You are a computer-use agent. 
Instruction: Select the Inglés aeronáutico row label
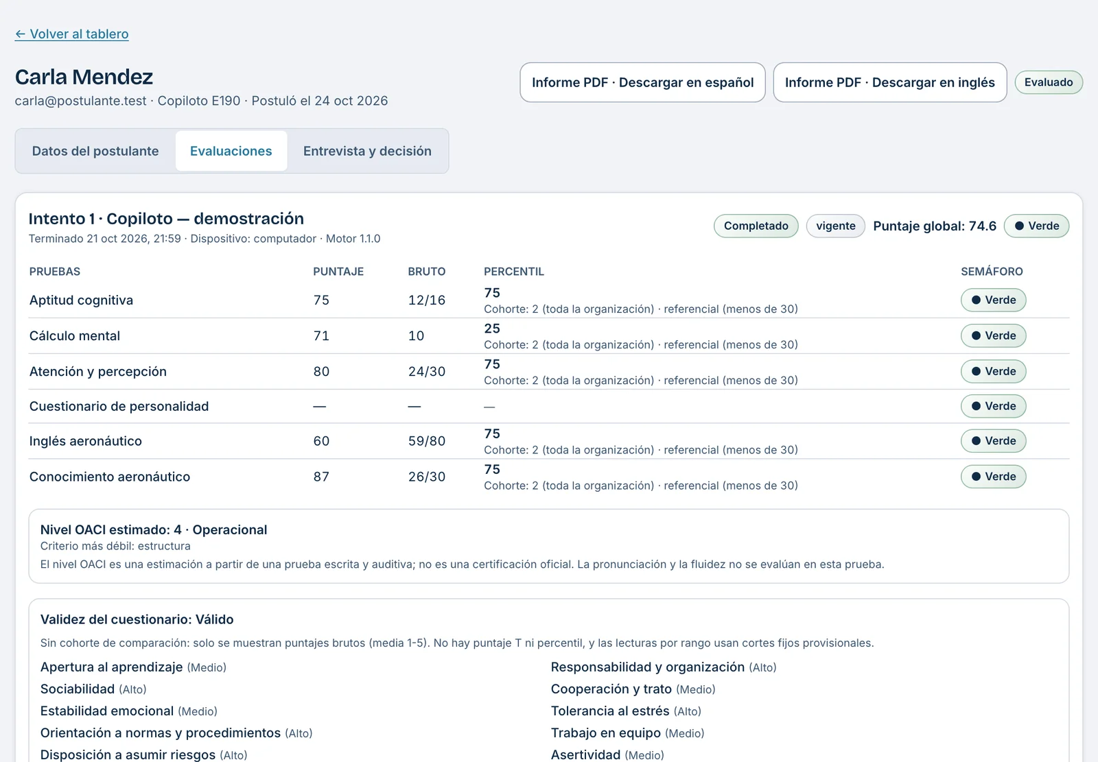pyautogui.click(x=86, y=441)
